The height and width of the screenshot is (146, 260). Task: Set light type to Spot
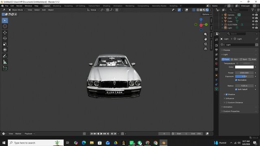243,59
